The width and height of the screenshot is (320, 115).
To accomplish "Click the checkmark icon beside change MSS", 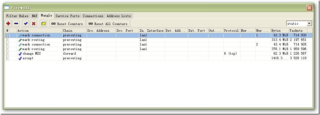I will [20, 54].
